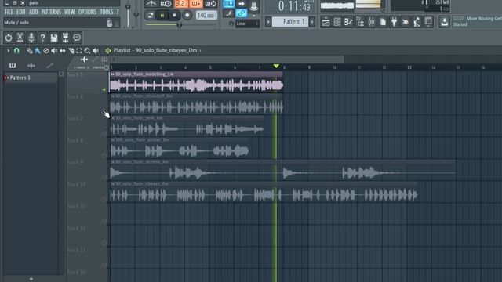Click the master pitch slider
This screenshot has height=282, width=502.
click(x=136, y=15)
